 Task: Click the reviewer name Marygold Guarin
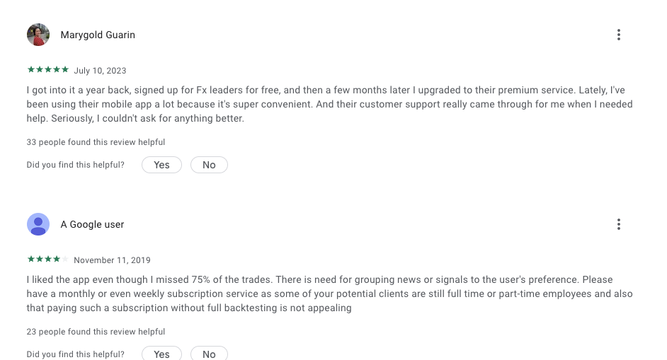point(98,35)
